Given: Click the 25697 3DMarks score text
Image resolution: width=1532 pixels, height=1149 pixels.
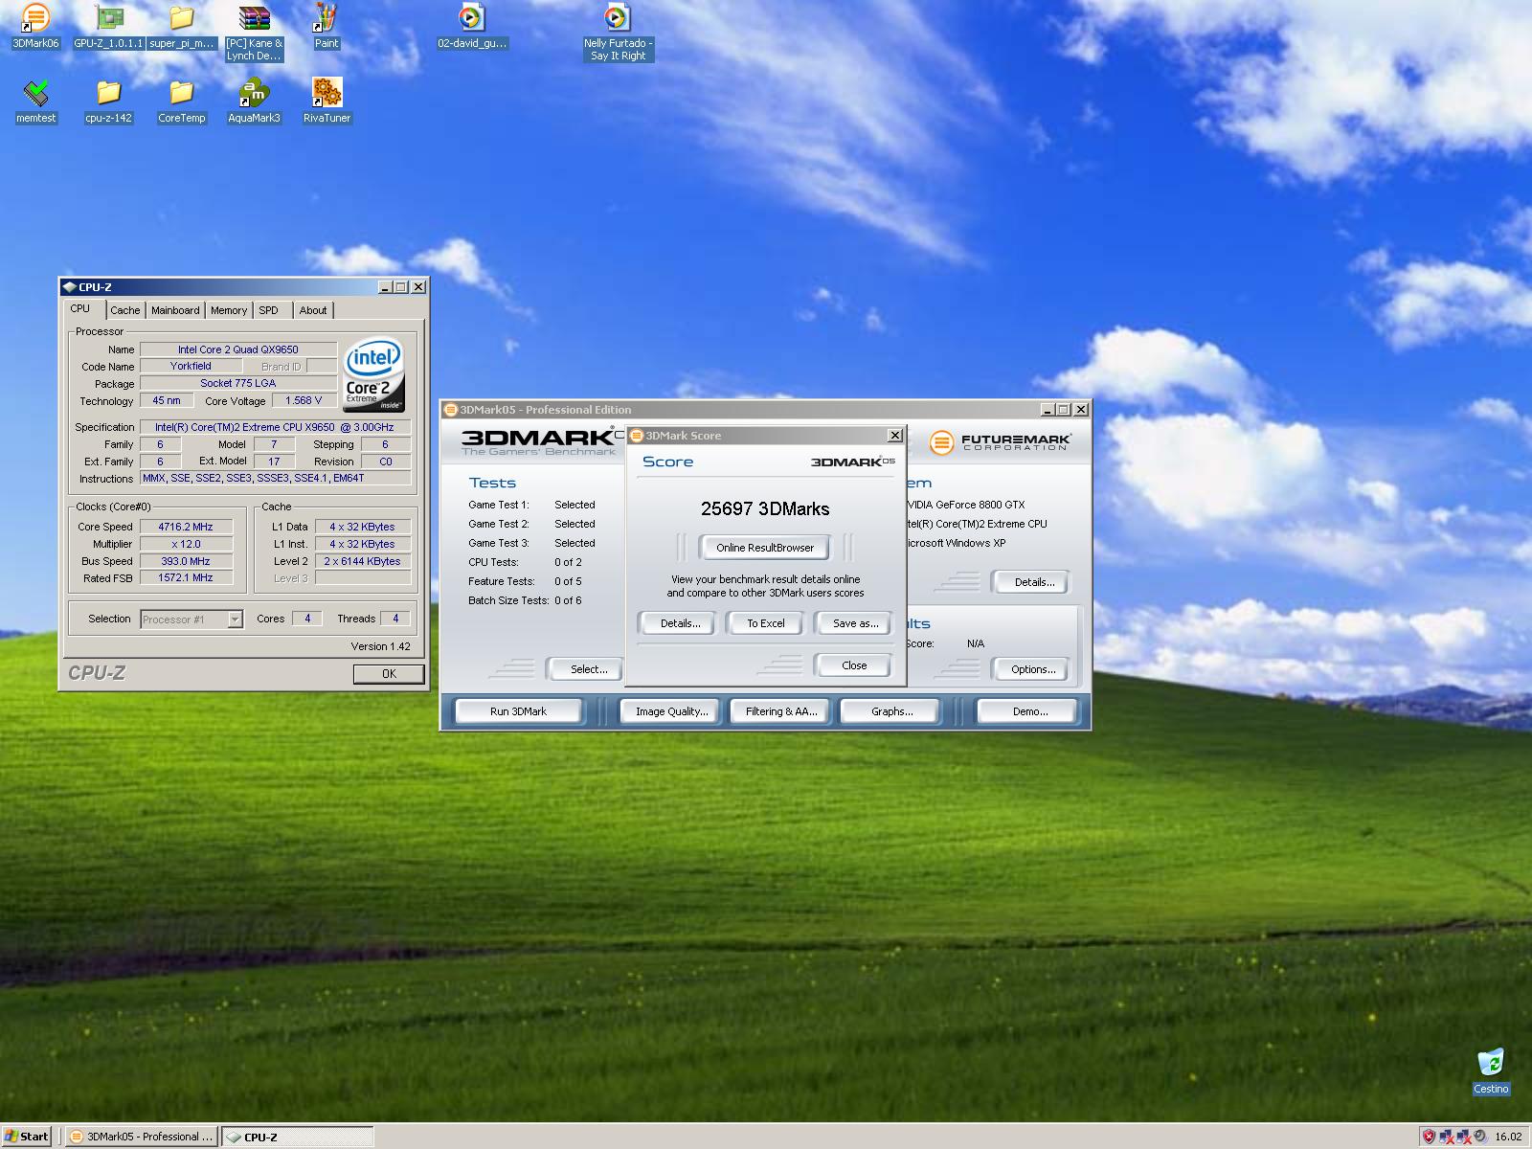Looking at the screenshot, I should pos(765,509).
